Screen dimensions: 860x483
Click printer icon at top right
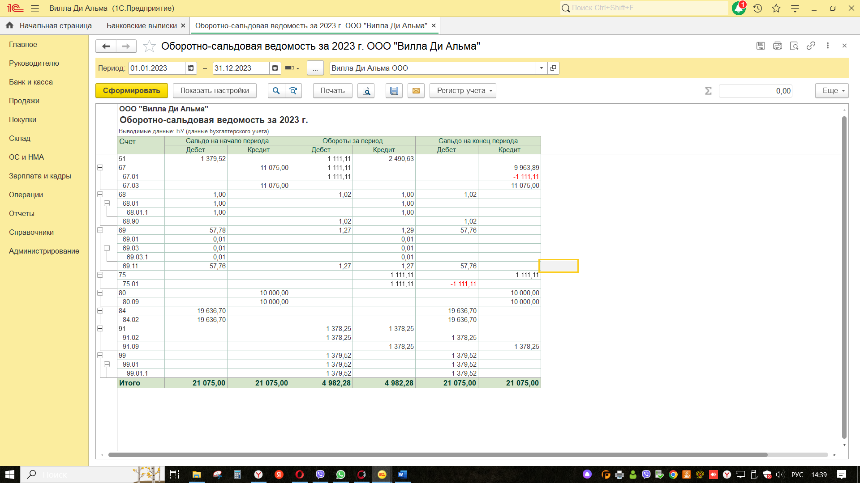pos(778,46)
